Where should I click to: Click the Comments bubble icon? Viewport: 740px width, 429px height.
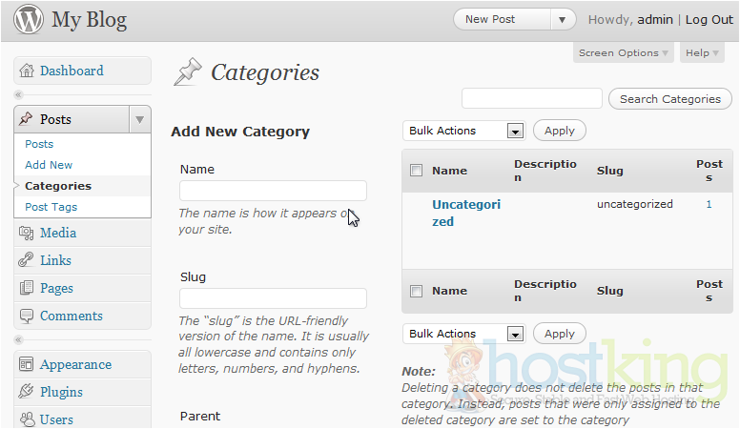(27, 316)
